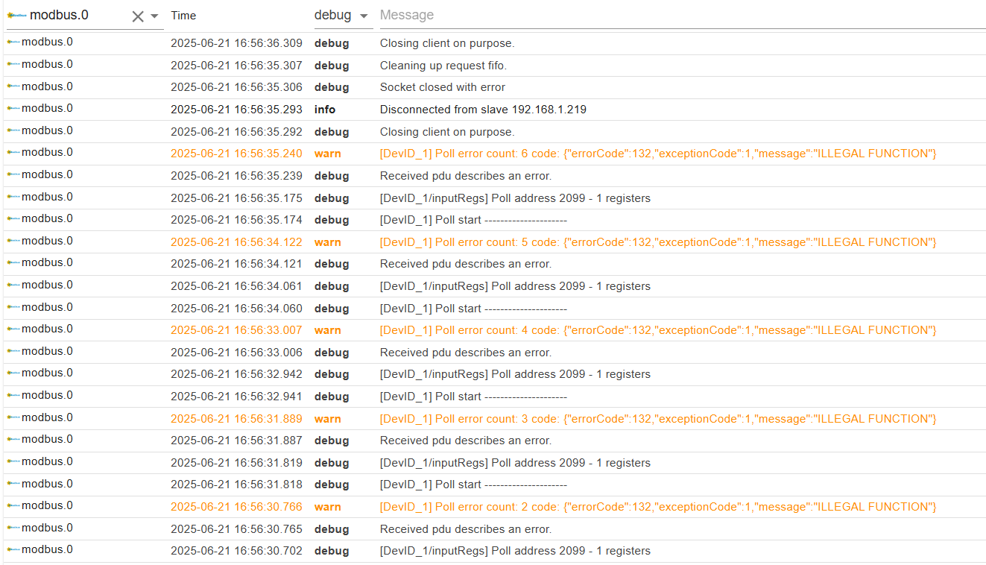986x565 pixels.
Task: Click timestamp 16:56:36.309 in first log row
Action: point(236,43)
